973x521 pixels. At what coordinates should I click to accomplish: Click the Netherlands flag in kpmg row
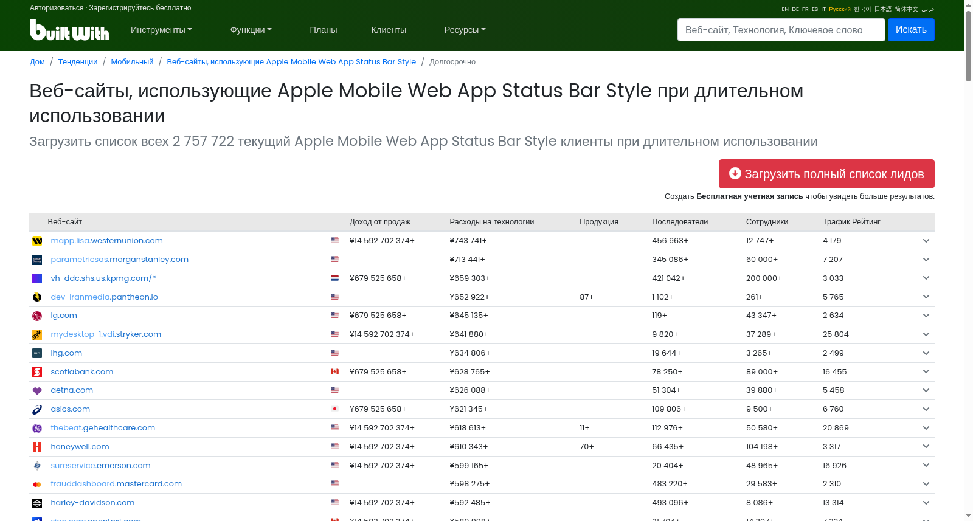pos(334,278)
